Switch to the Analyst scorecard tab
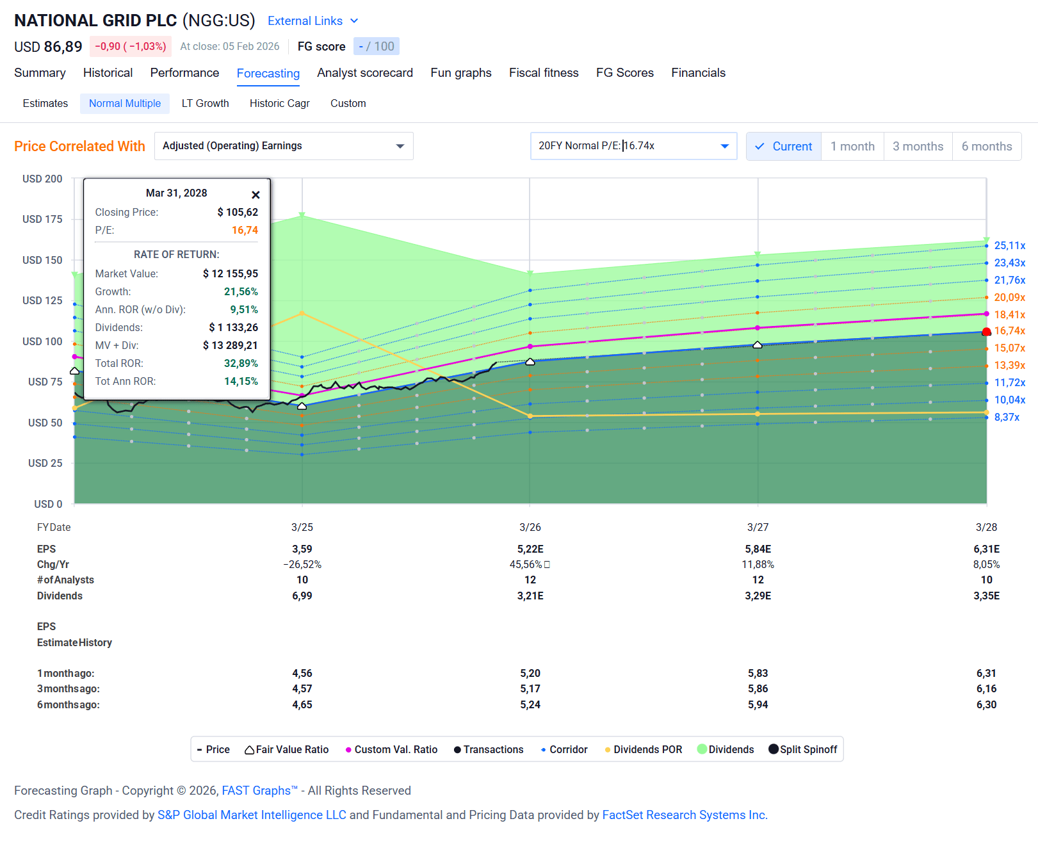Viewport: 1038px width, 853px height. point(365,73)
